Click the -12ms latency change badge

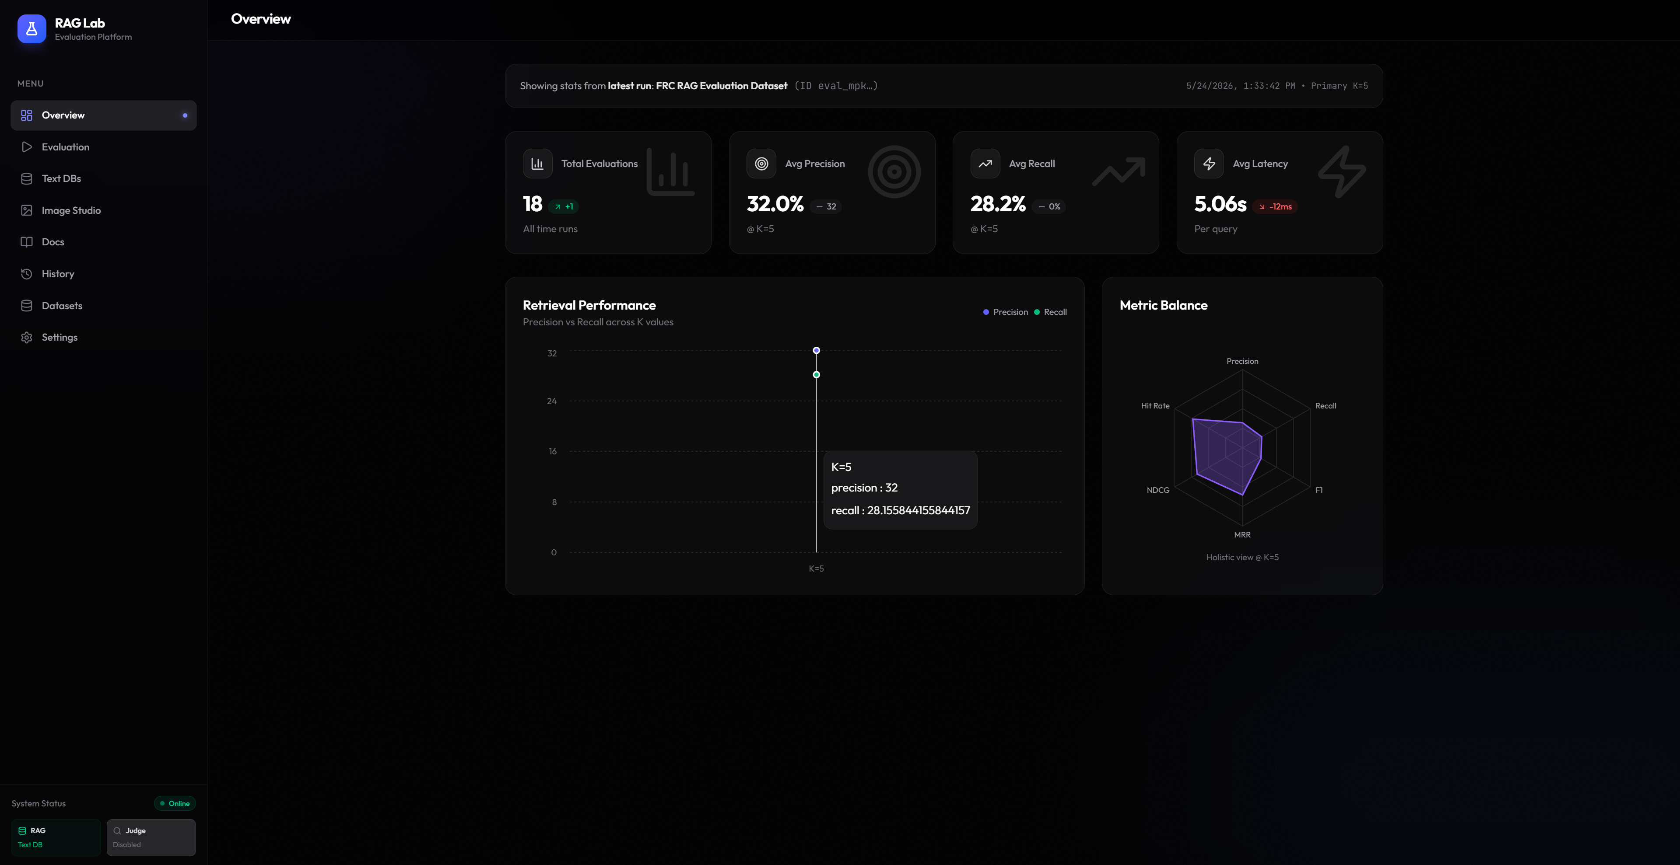pyautogui.click(x=1275, y=207)
